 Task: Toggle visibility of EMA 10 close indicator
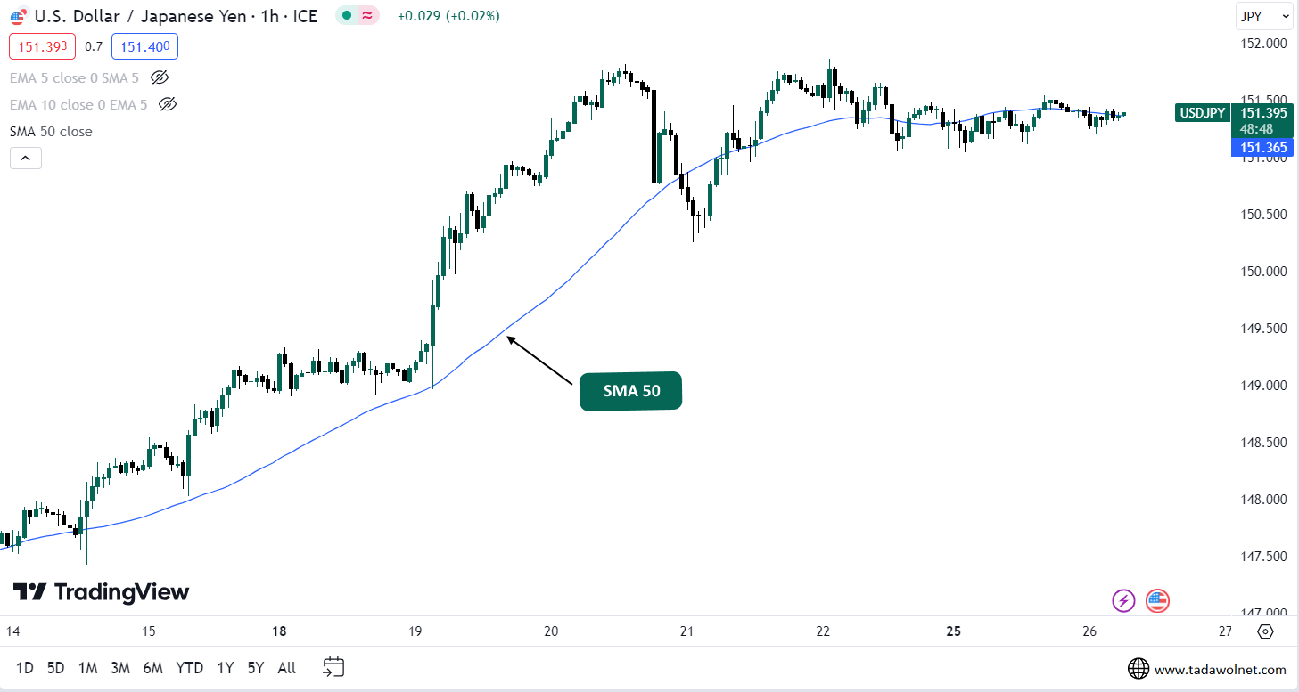(x=168, y=104)
